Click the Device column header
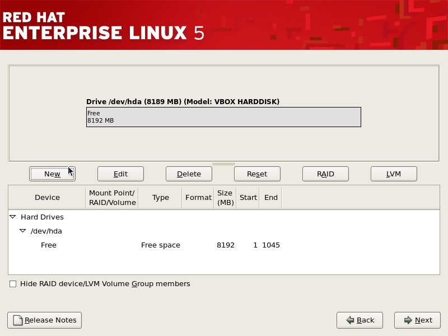 [47, 198]
